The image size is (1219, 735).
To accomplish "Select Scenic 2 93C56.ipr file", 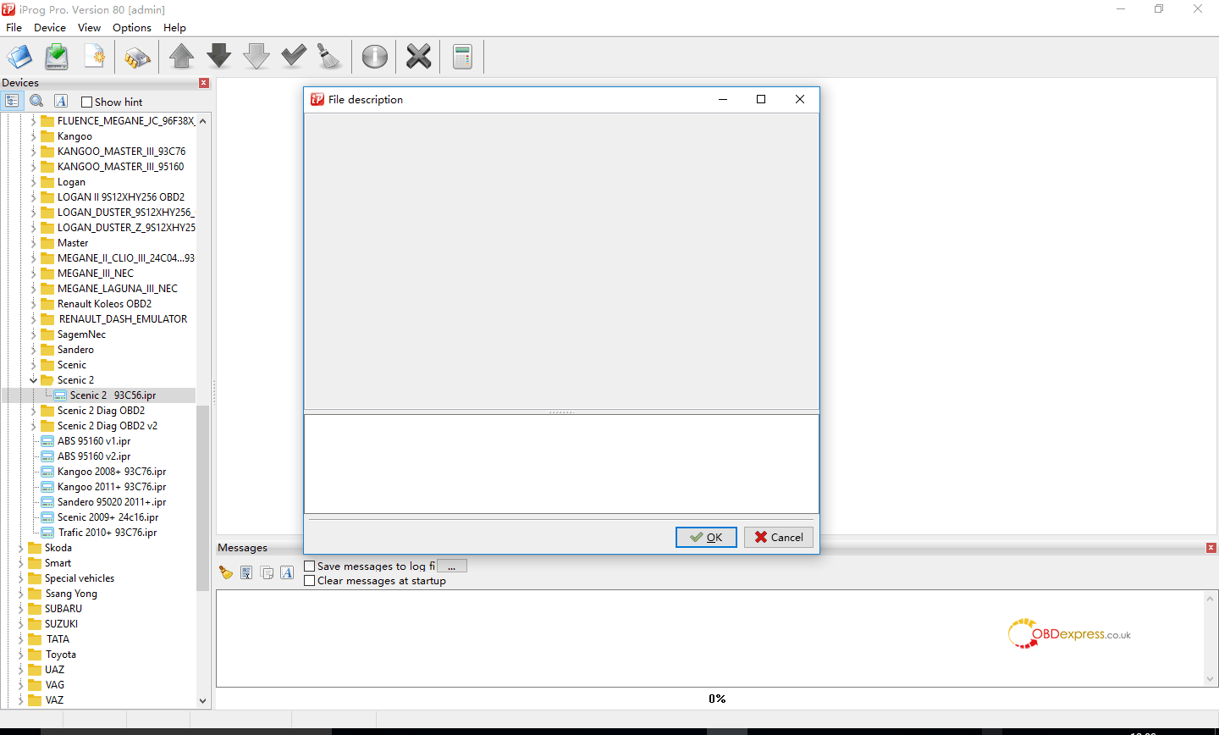I will pos(113,395).
